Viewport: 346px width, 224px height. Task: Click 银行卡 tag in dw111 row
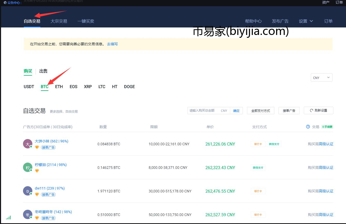point(258,191)
